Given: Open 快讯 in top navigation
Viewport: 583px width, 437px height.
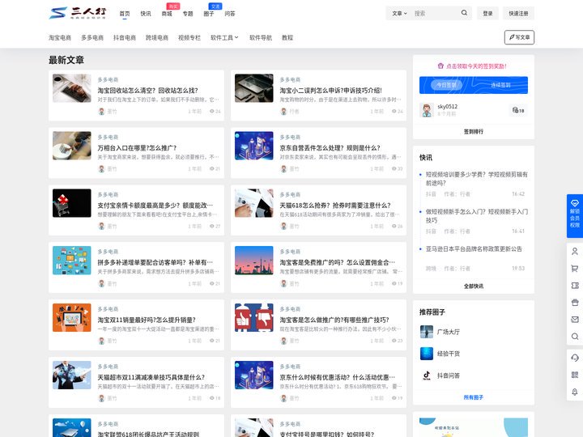Looking at the screenshot, I should coord(146,14).
